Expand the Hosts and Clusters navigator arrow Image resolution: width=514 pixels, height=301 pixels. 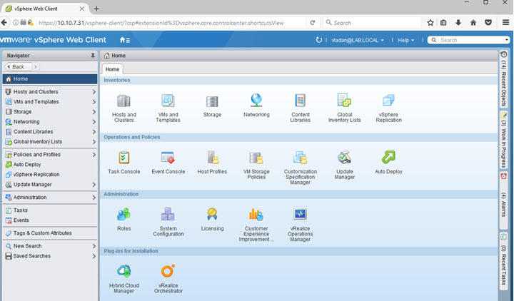coord(94,92)
